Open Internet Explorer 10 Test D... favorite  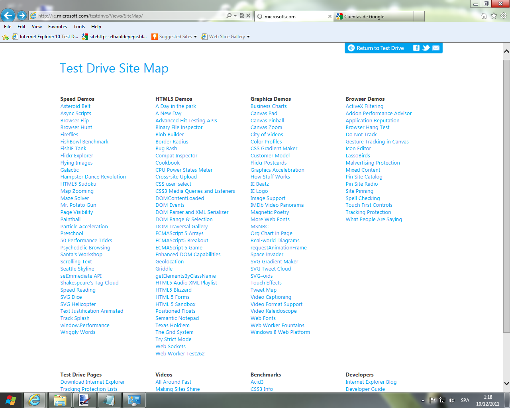(x=45, y=37)
